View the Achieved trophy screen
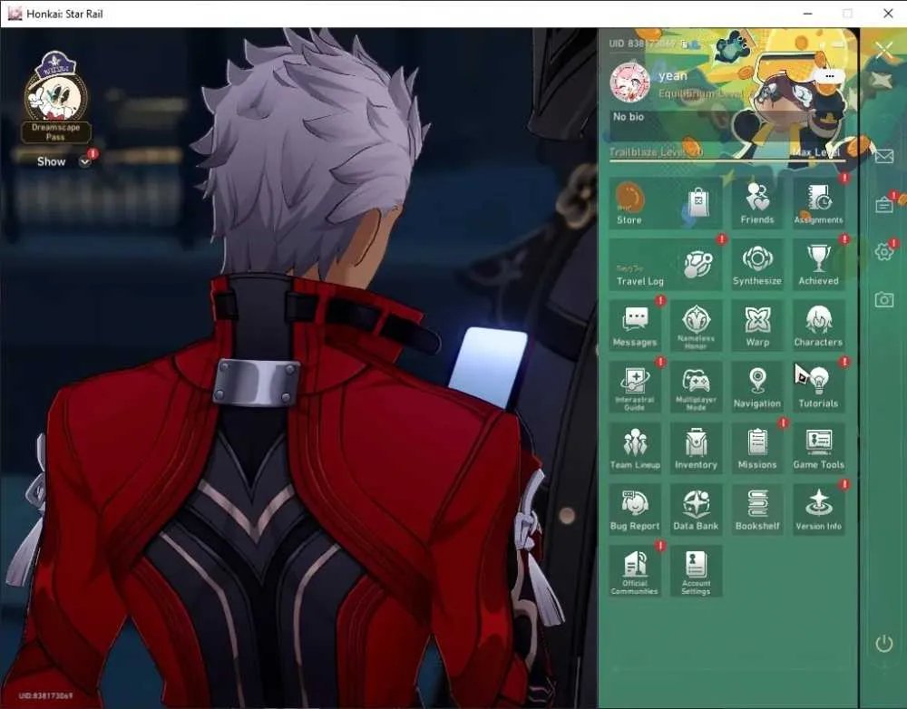The width and height of the screenshot is (907, 709). click(x=818, y=264)
